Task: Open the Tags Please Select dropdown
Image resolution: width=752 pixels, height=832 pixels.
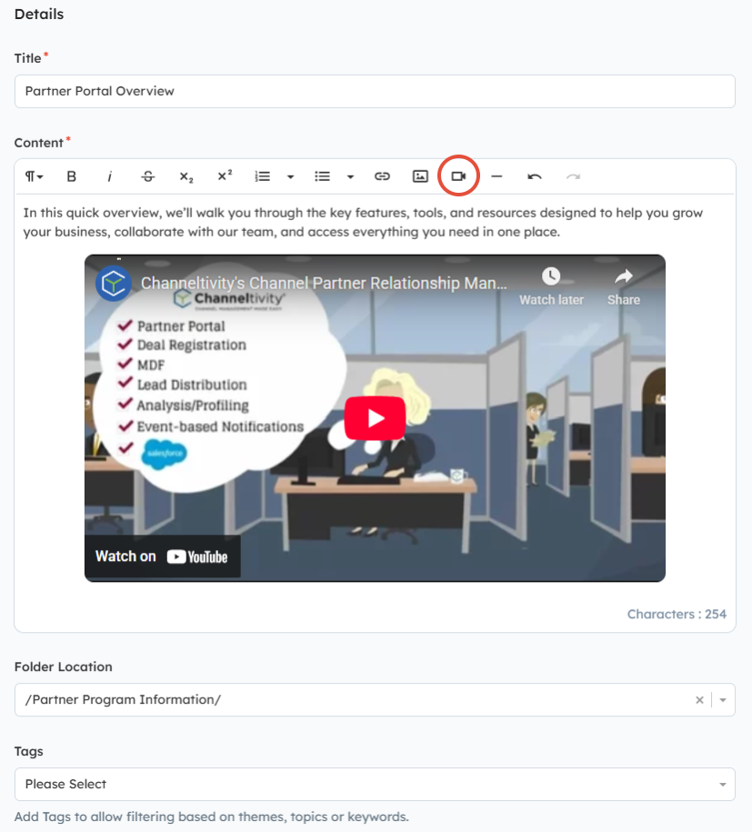Action: click(375, 784)
